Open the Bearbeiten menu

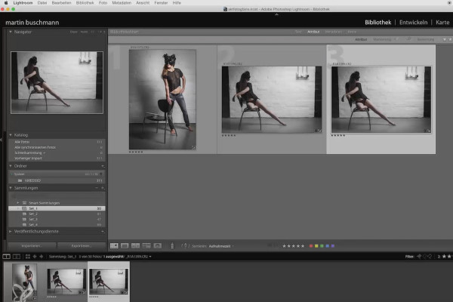click(61, 3)
